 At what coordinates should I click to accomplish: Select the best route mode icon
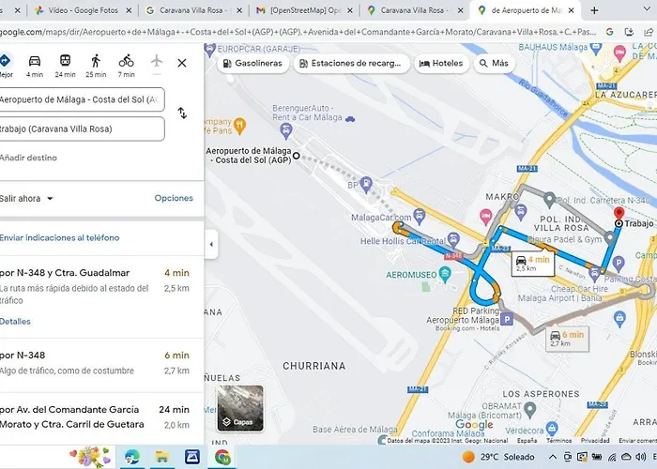click(x=5, y=61)
